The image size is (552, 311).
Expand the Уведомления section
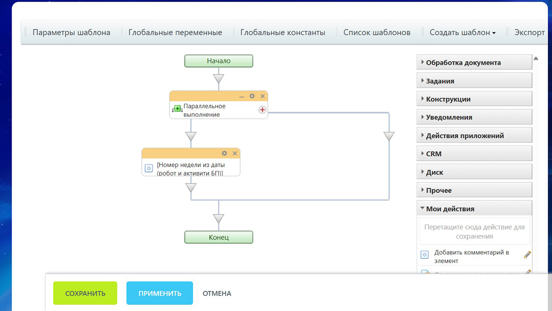point(474,117)
